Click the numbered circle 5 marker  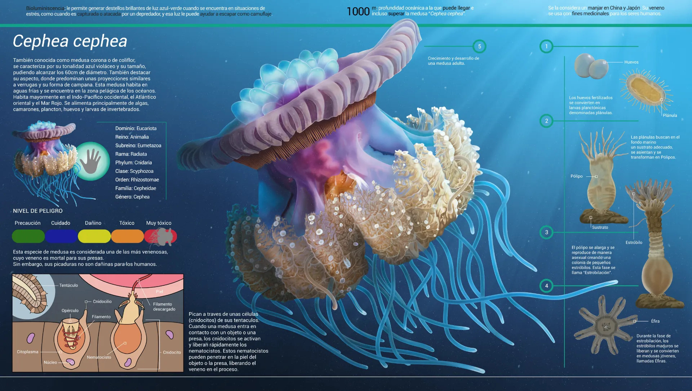[479, 46]
